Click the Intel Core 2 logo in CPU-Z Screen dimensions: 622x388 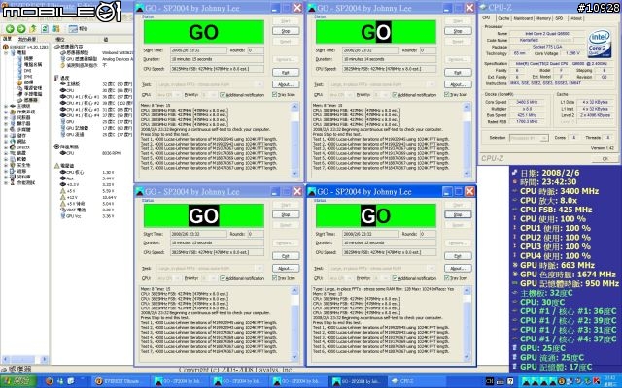(x=599, y=43)
